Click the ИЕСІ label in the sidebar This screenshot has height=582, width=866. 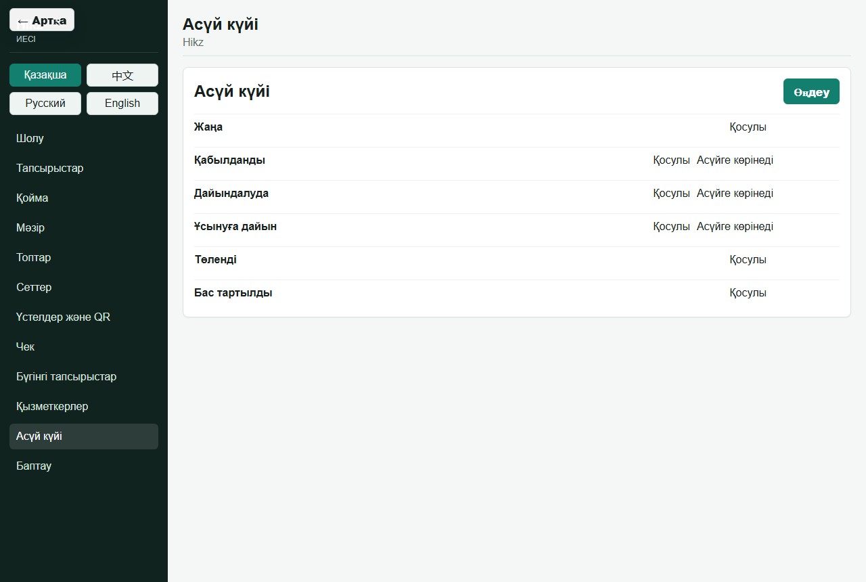click(x=26, y=39)
